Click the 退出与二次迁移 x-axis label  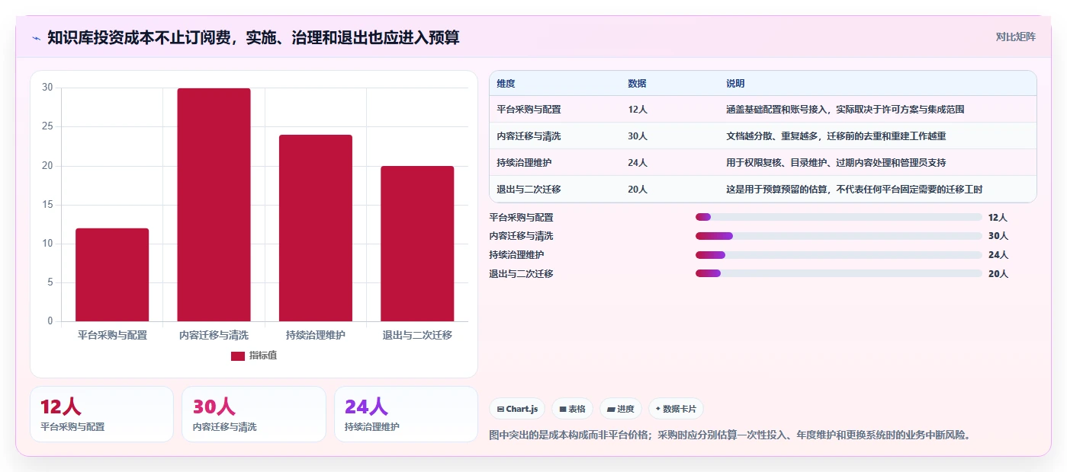[x=417, y=335]
